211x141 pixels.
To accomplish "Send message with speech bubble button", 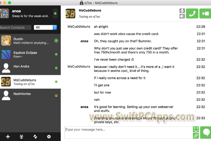I will pyautogui.click(x=206, y=132).
